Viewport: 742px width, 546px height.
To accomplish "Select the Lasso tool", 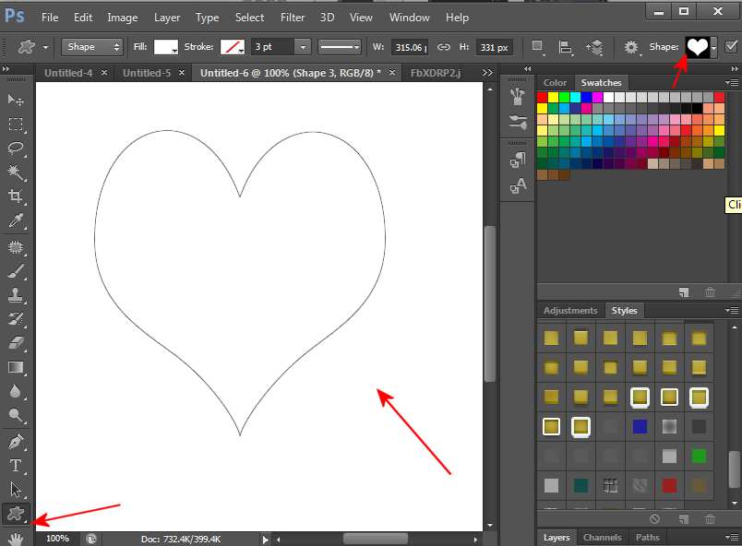I will point(16,148).
